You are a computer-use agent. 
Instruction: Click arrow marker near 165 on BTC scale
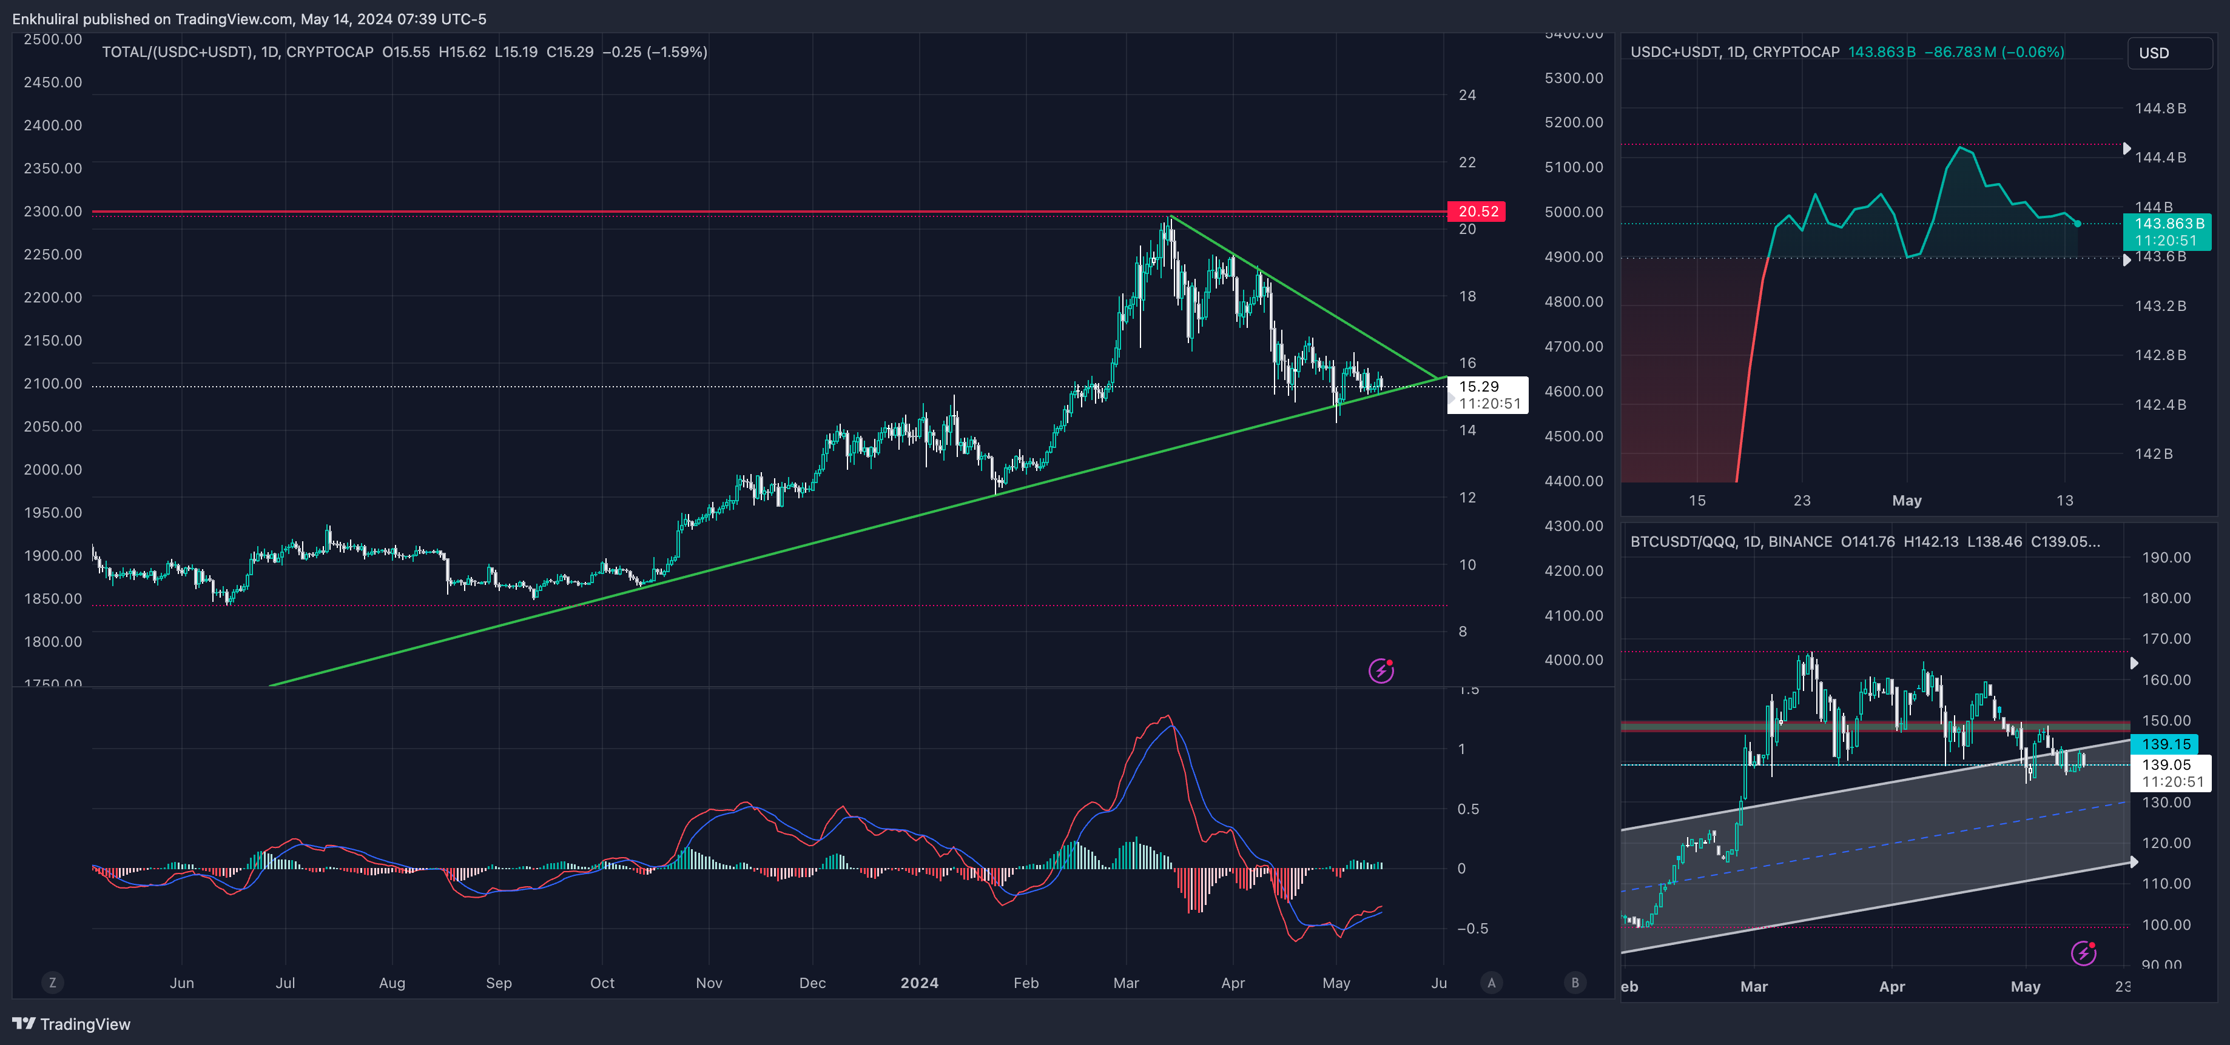coord(2134,663)
